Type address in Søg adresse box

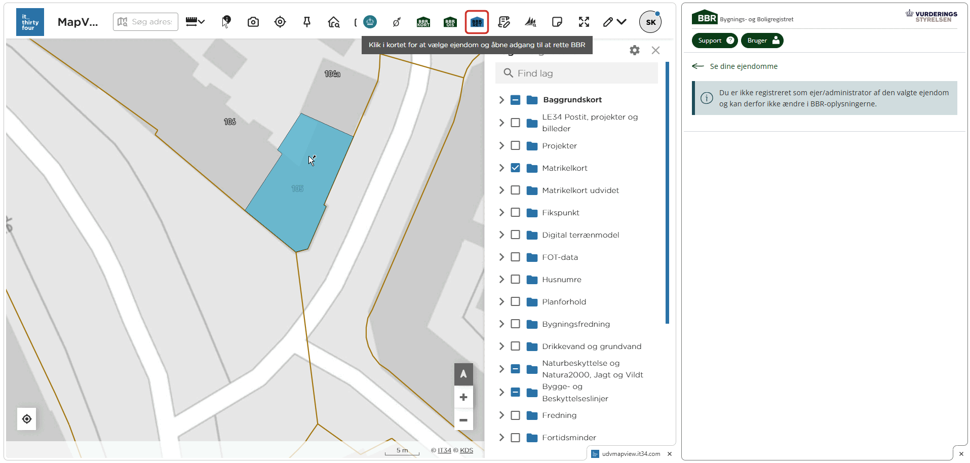(x=146, y=22)
